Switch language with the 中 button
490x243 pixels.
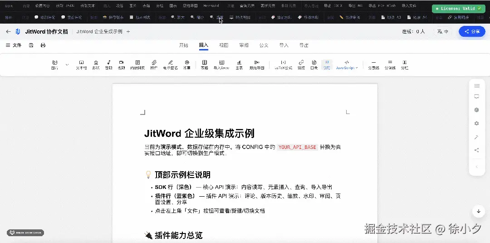click(x=442, y=32)
